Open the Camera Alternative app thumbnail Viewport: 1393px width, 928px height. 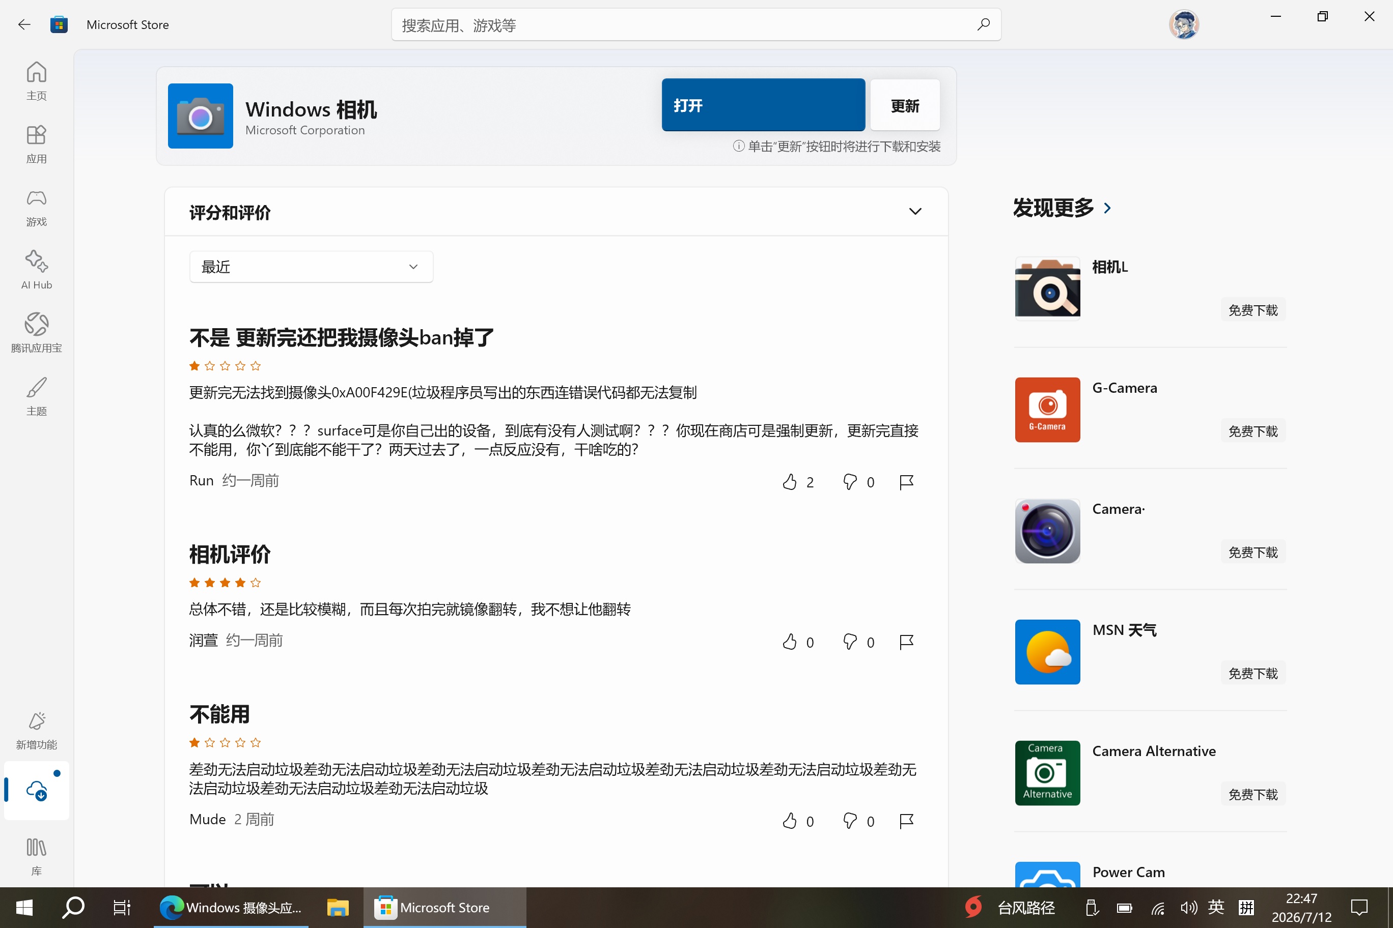(x=1047, y=773)
